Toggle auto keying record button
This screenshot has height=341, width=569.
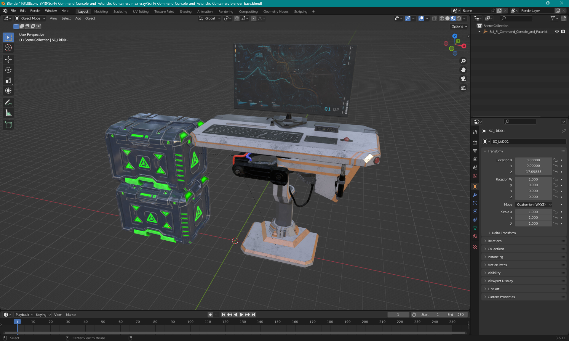pyautogui.click(x=210, y=315)
